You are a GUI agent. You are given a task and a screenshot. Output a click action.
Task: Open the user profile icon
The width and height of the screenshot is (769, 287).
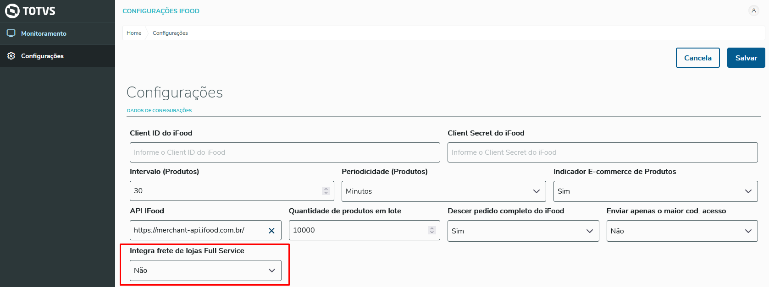(x=753, y=11)
